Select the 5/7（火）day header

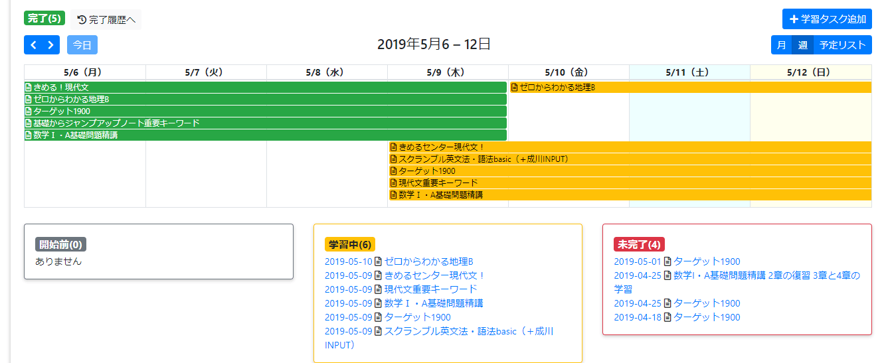[x=206, y=72]
